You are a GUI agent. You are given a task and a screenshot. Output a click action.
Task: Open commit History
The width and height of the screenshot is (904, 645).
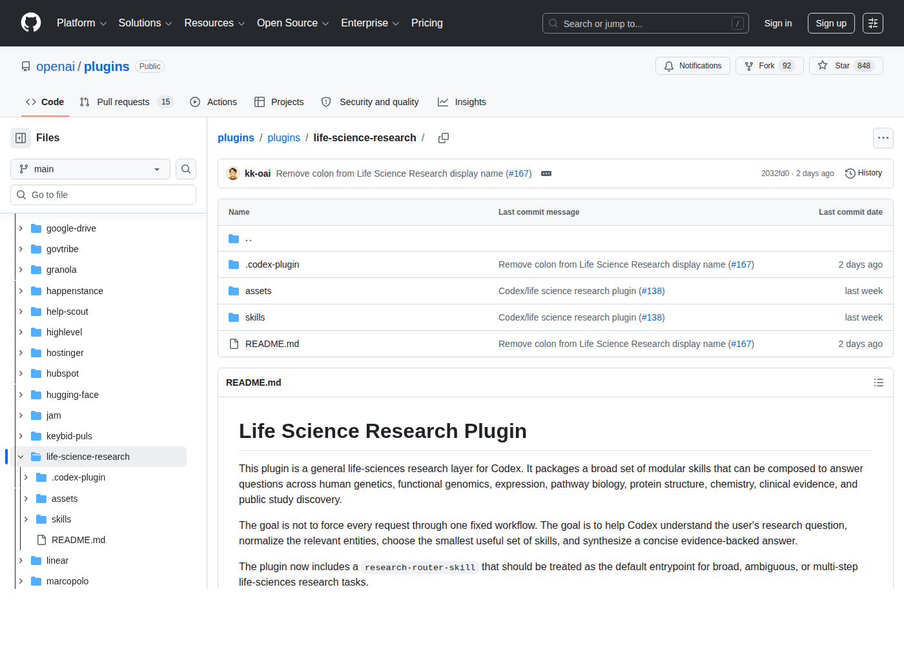[863, 173]
